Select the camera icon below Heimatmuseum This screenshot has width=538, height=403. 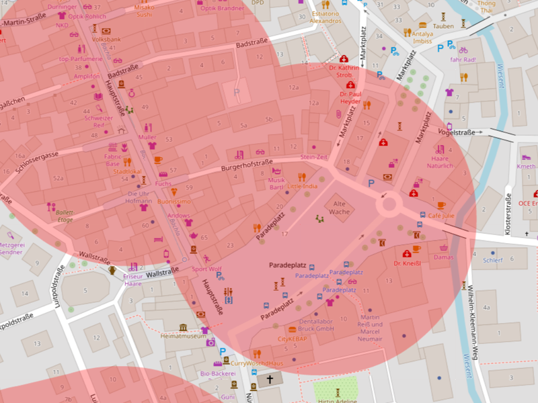[210, 342]
